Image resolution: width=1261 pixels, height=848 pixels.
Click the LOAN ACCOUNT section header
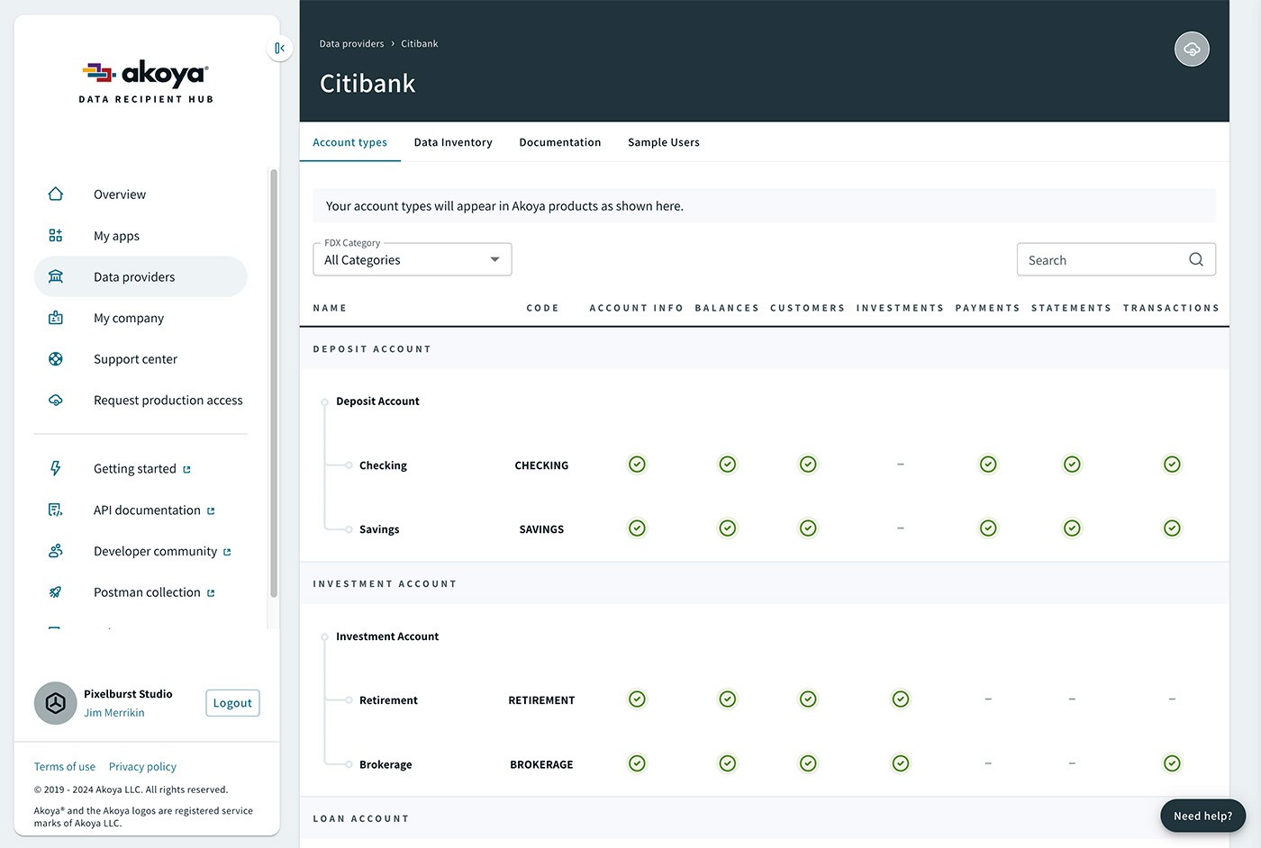pos(764,818)
